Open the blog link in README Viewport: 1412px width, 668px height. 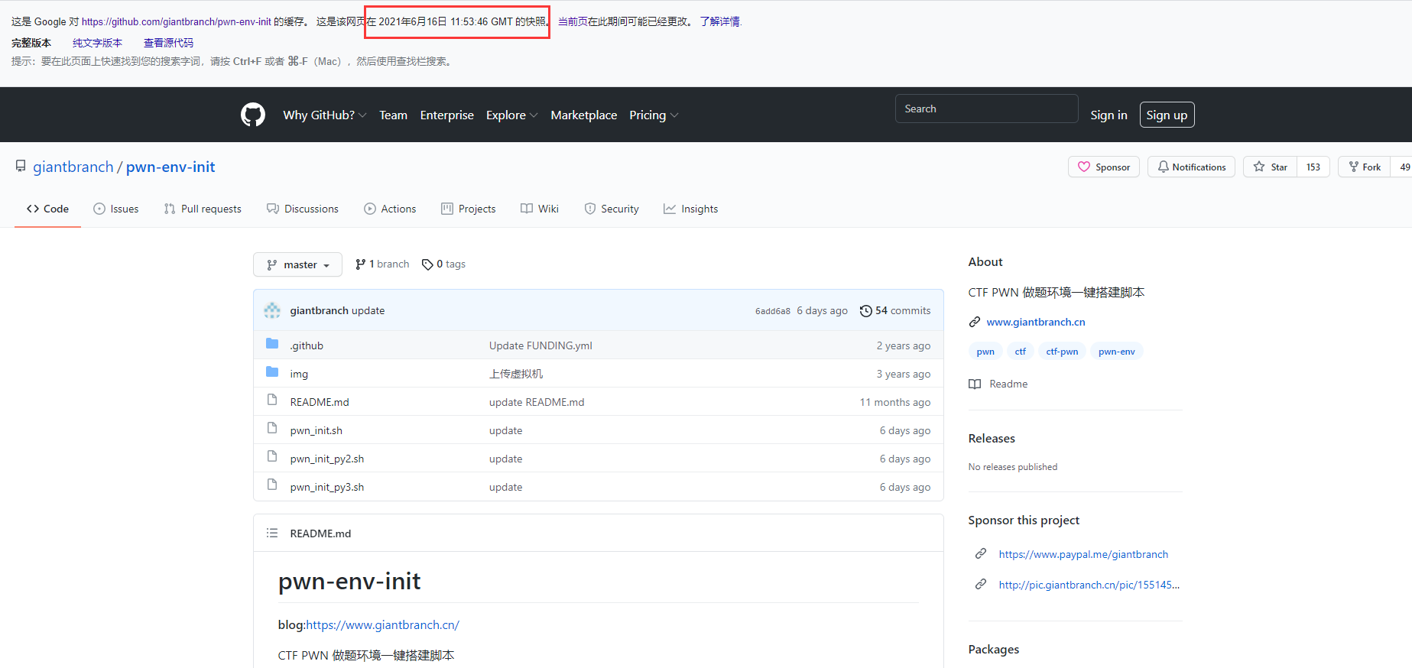pyautogui.click(x=383, y=624)
